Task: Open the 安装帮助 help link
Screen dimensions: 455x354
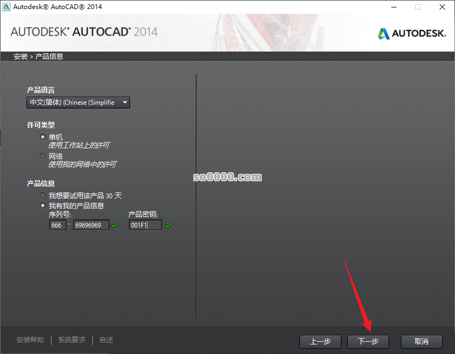Action: pyautogui.click(x=30, y=340)
